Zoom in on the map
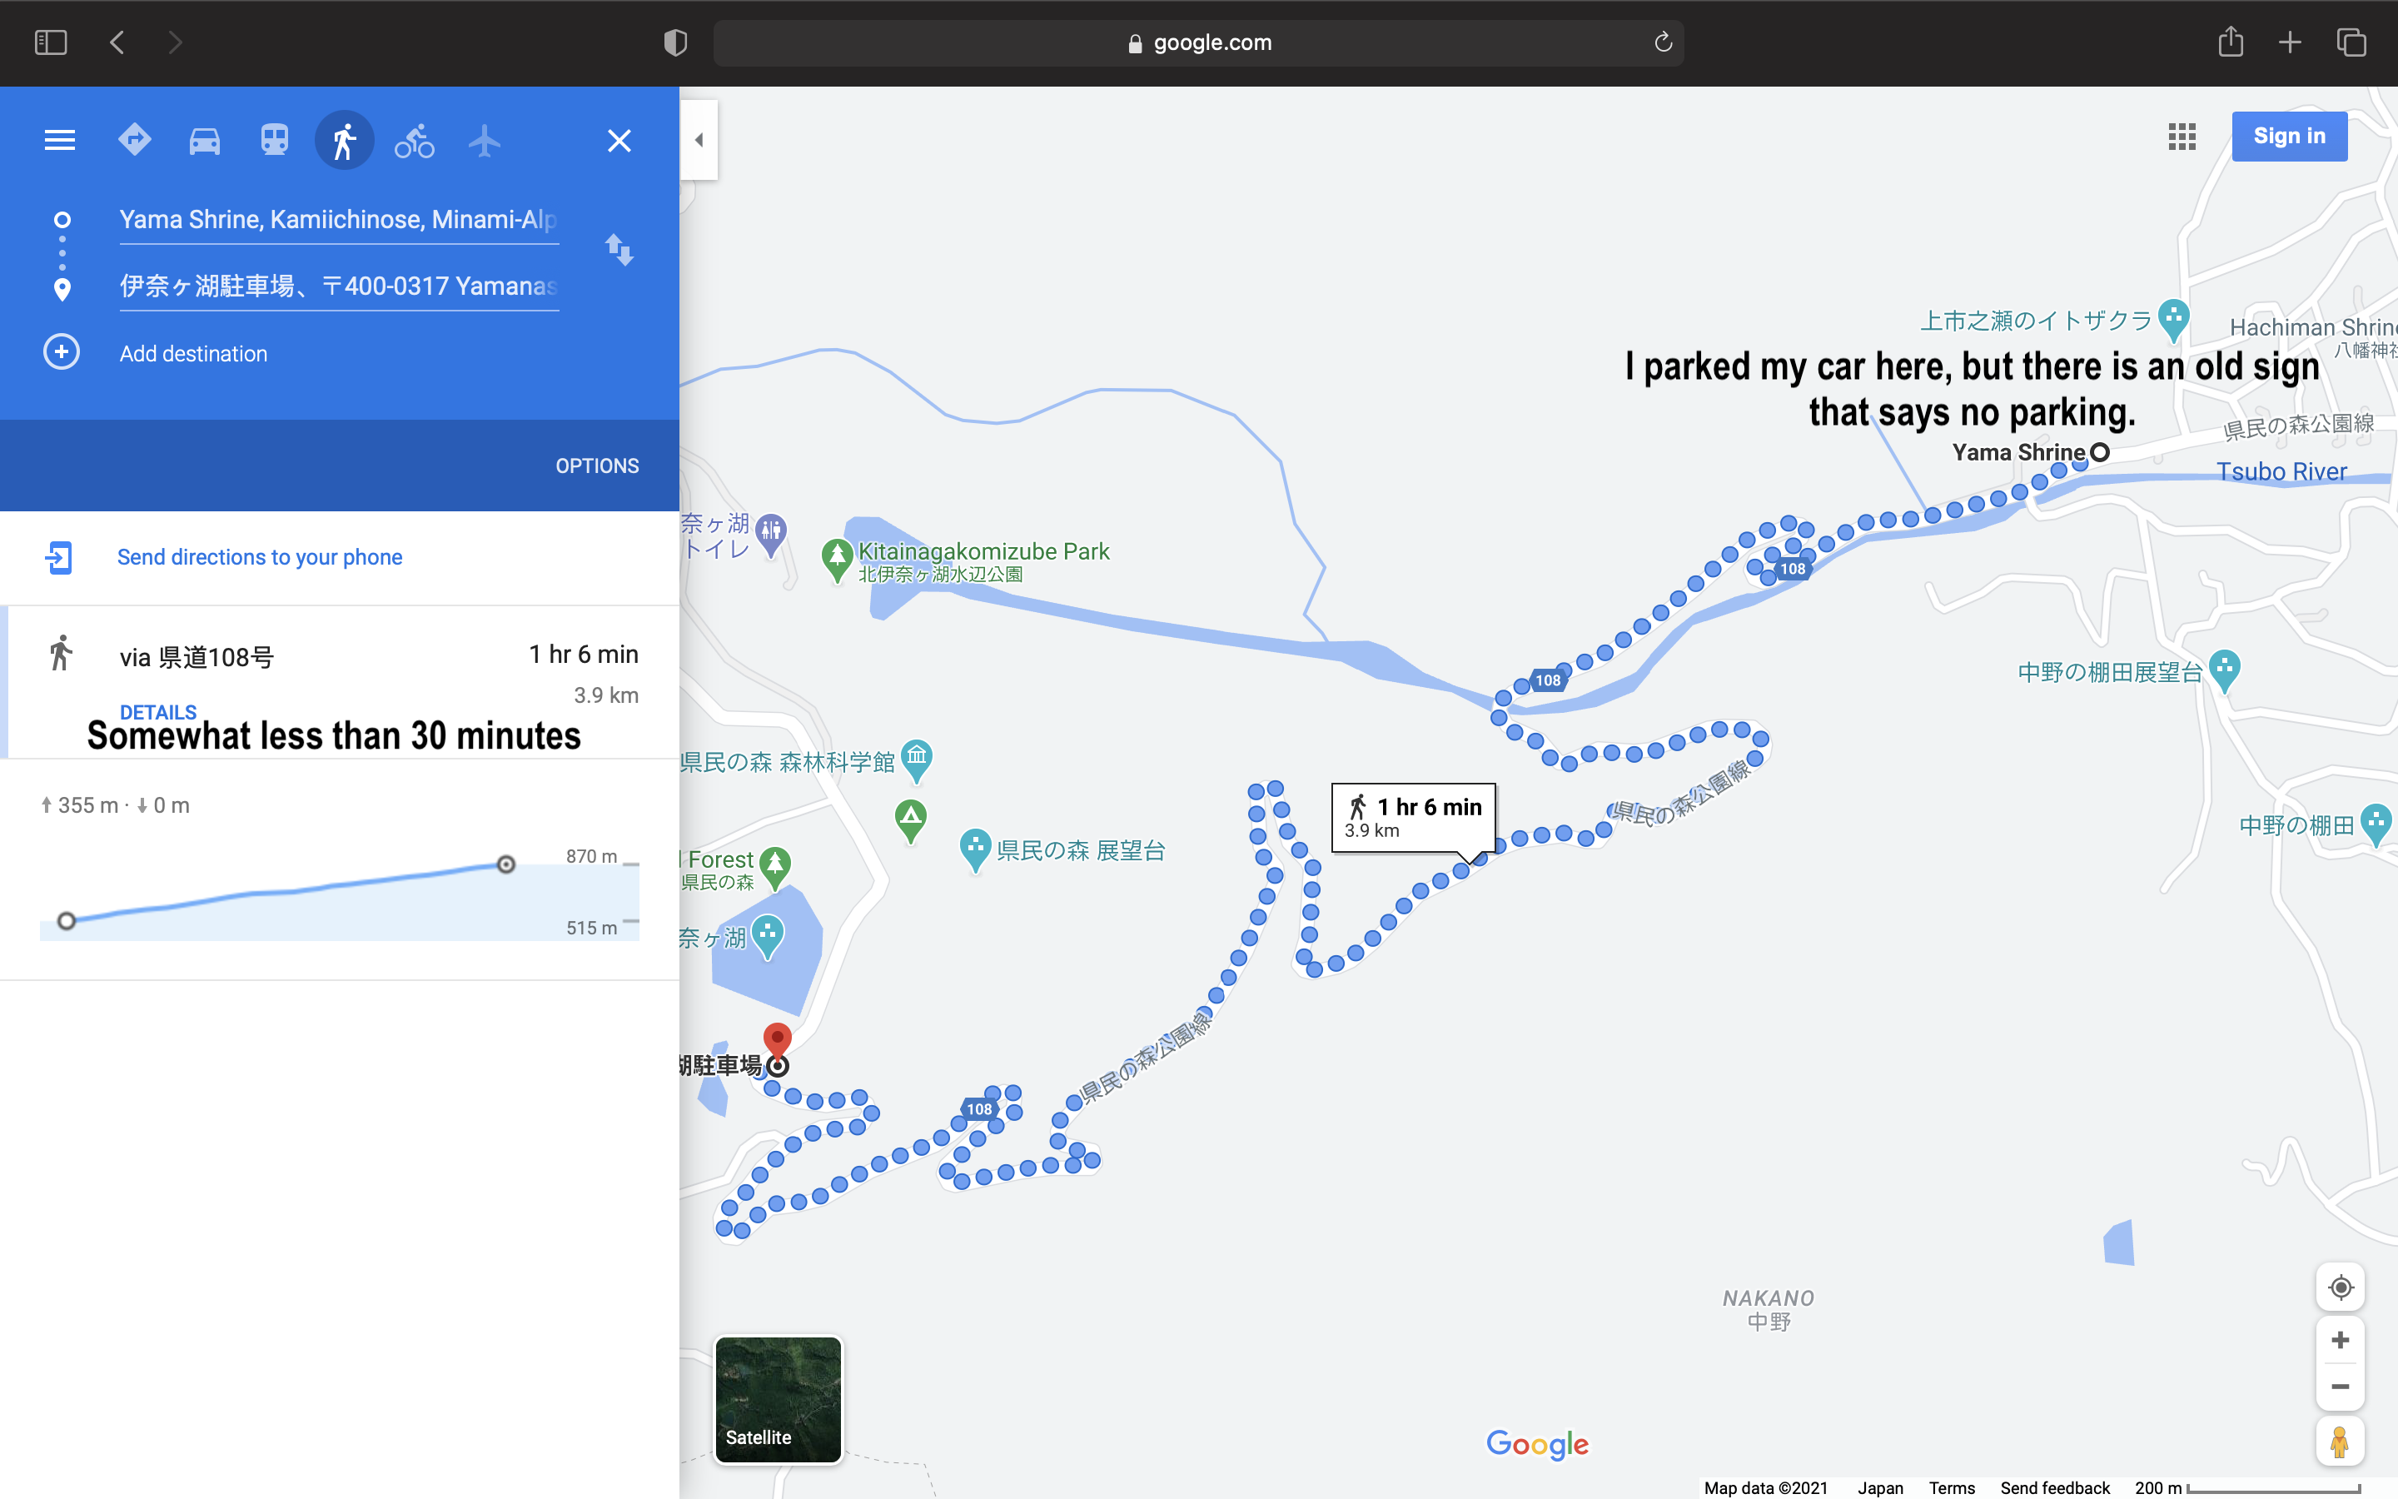 click(2341, 1341)
